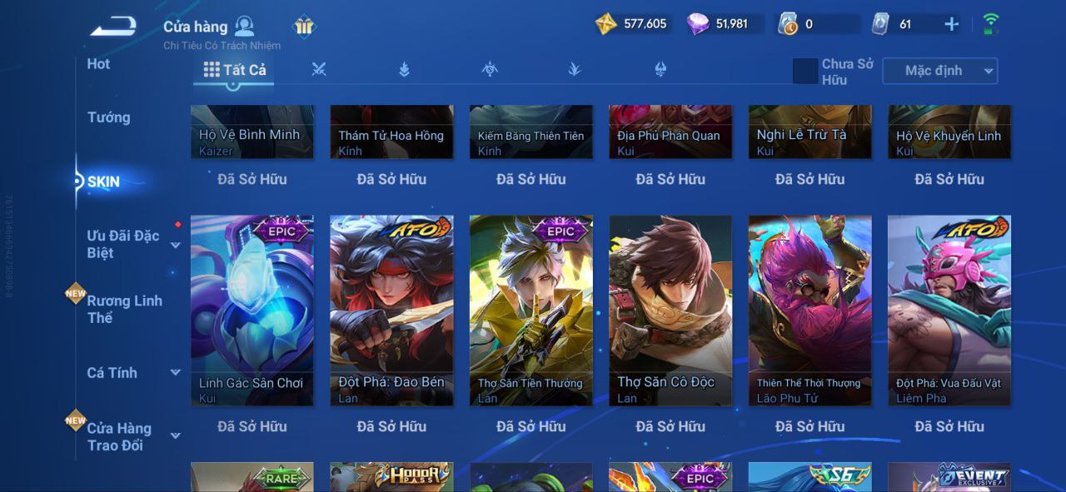Switch to the Tất Cả tab
Image resolution: width=1066 pixels, height=492 pixels.
point(235,70)
